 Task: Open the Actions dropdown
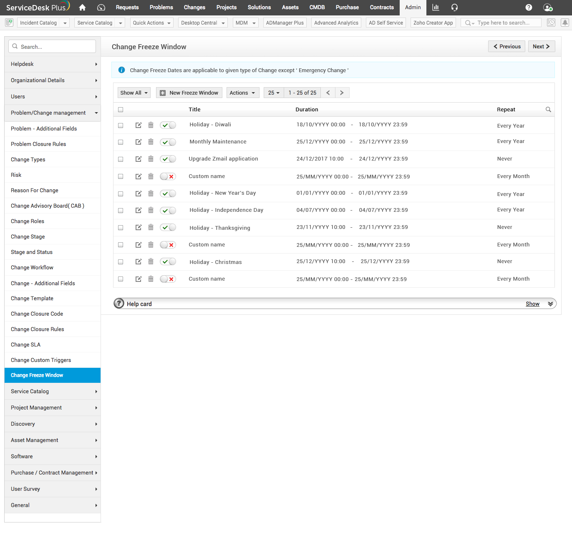(x=242, y=93)
